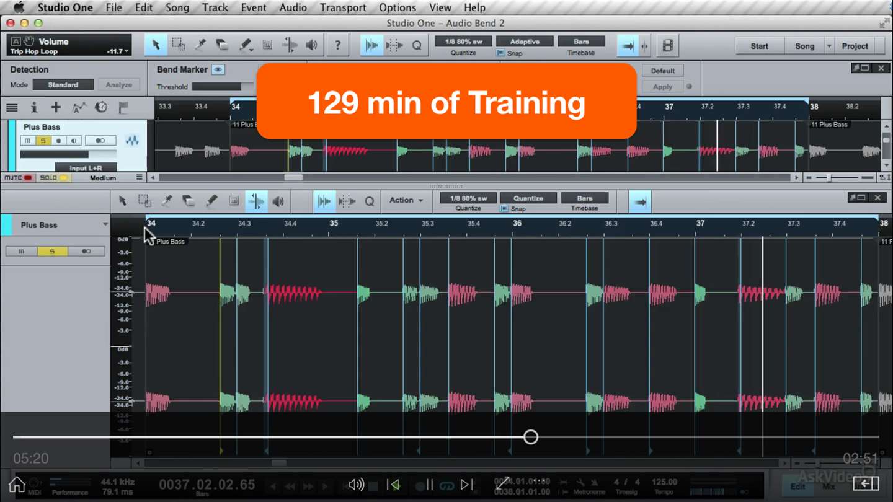Image resolution: width=893 pixels, height=502 pixels.
Task: Select the Arrow tool in main toolbar
Action: [x=156, y=45]
